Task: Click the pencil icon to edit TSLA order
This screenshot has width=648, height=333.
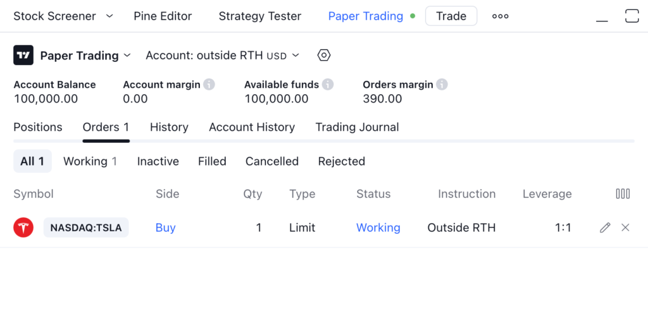Action: (605, 227)
